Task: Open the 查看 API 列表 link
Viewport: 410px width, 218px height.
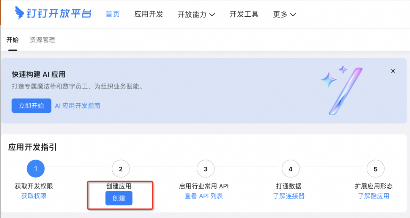Action: [x=204, y=196]
